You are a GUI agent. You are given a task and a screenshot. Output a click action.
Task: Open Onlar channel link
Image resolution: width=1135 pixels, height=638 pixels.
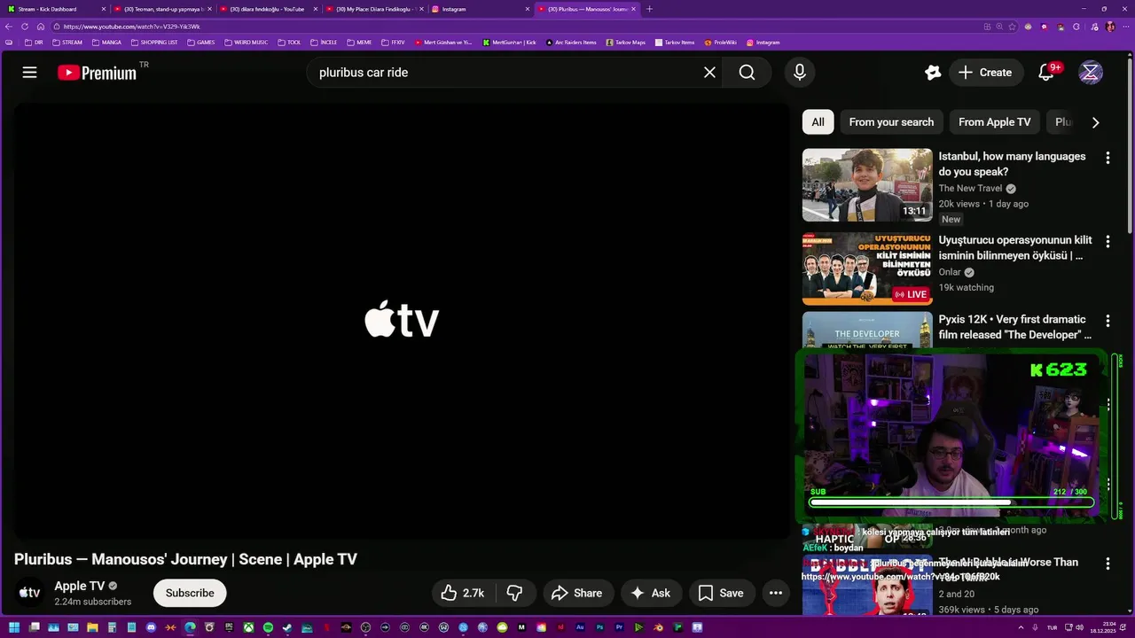point(950,272)
